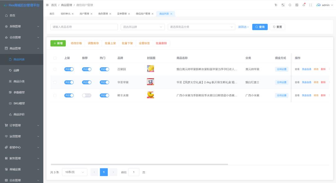The height and width of the screenshot is (183, 336).
Task: Toggle fullscreen mode icon
Action: [x=310, y=5]
